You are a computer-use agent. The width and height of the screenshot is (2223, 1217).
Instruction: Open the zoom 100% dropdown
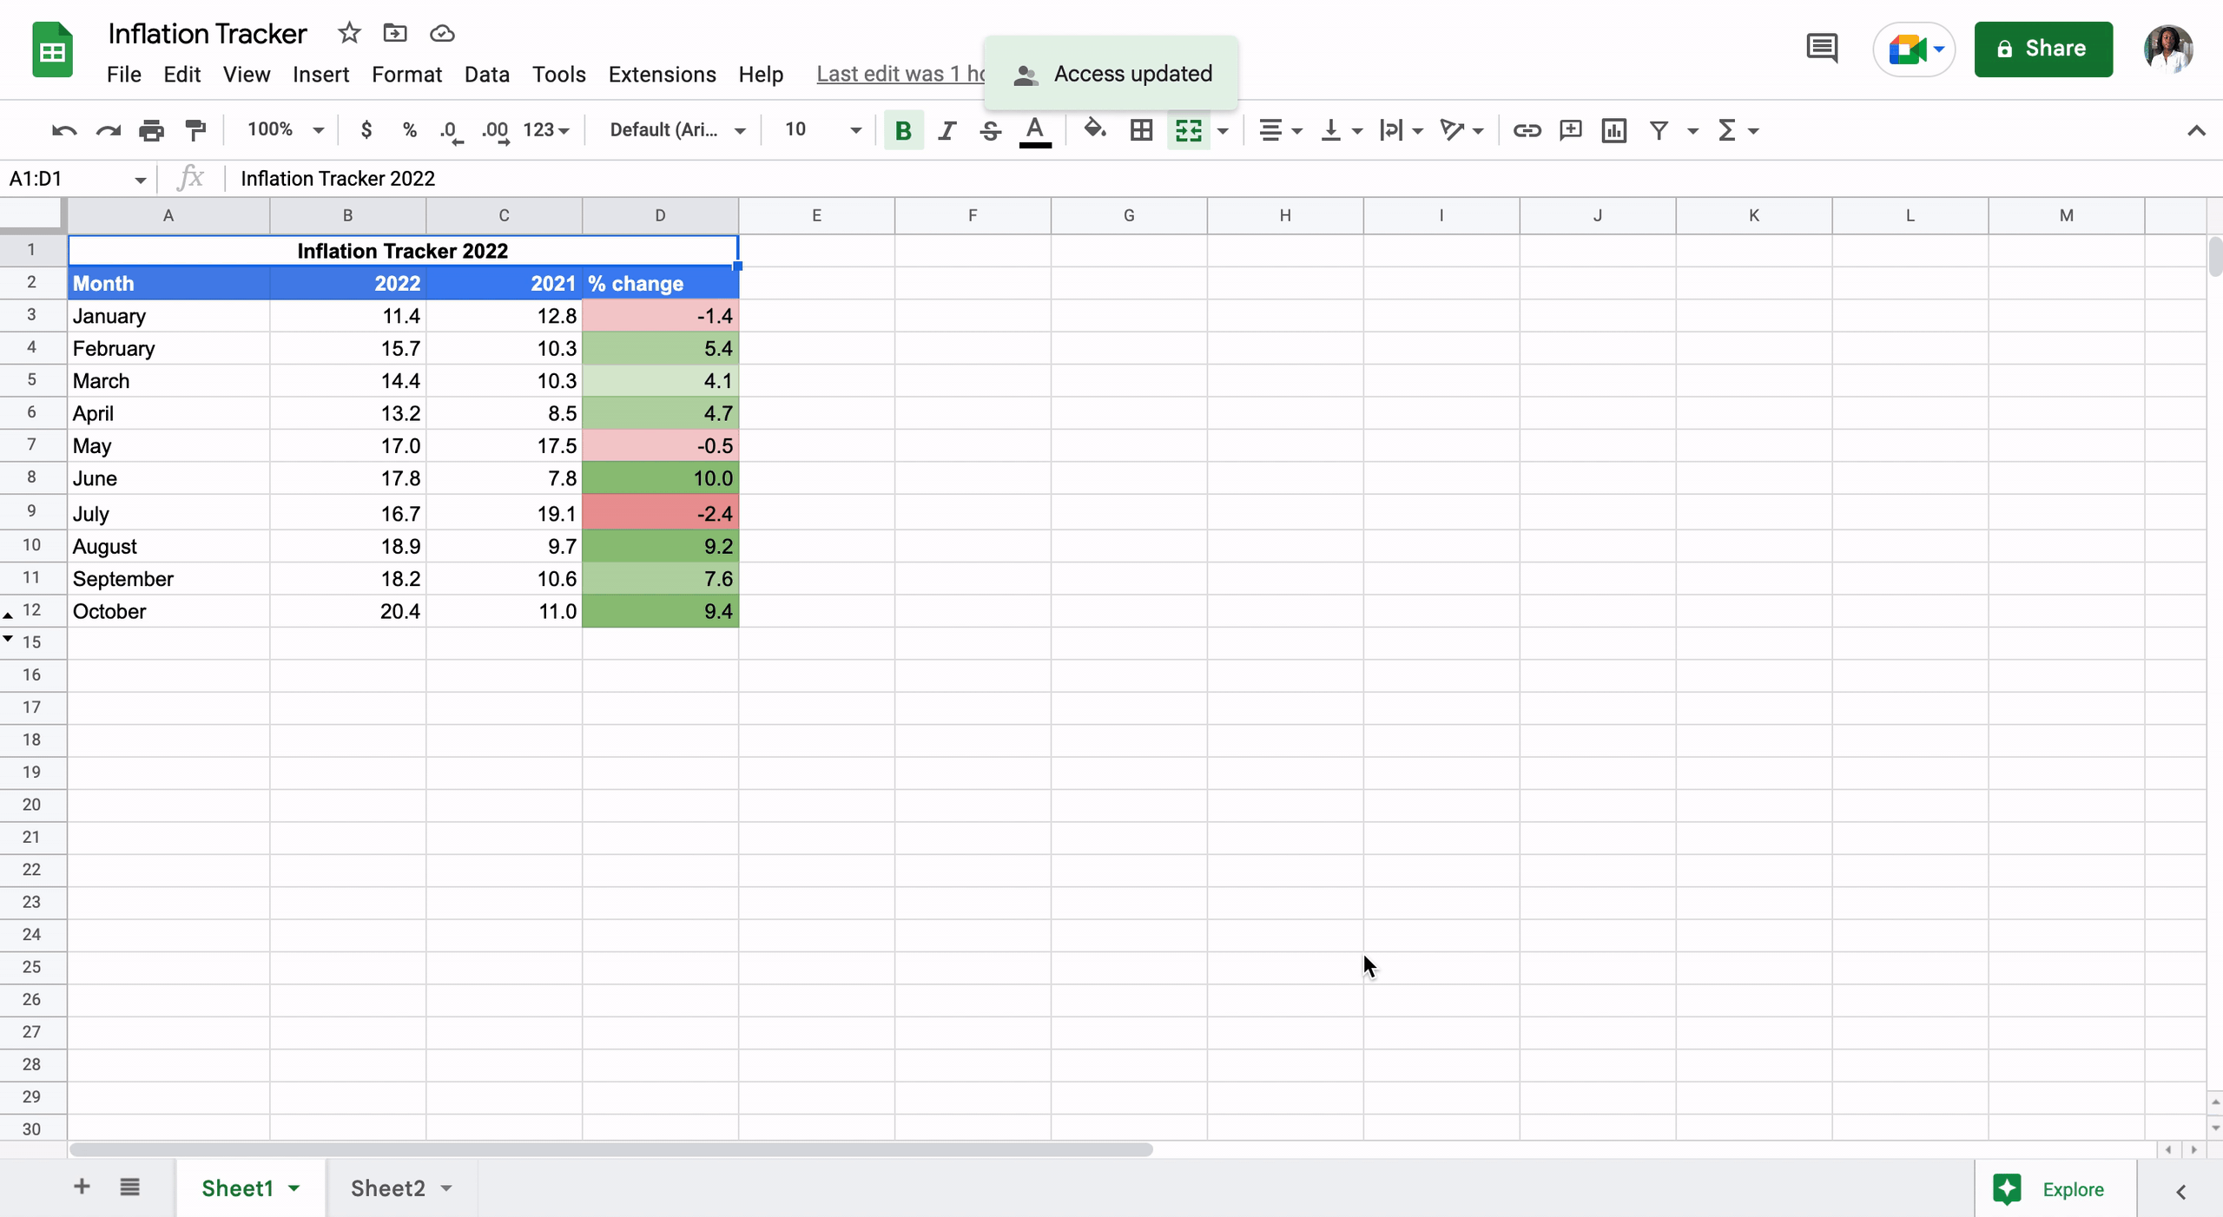tap(285, 130)
